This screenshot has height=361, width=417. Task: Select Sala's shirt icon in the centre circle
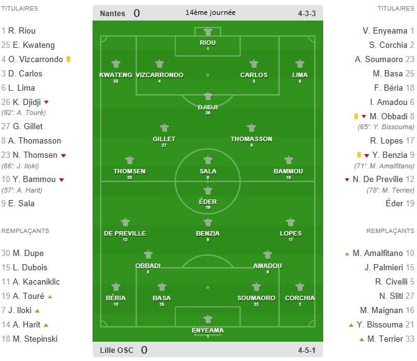click(x=208, y=160)
